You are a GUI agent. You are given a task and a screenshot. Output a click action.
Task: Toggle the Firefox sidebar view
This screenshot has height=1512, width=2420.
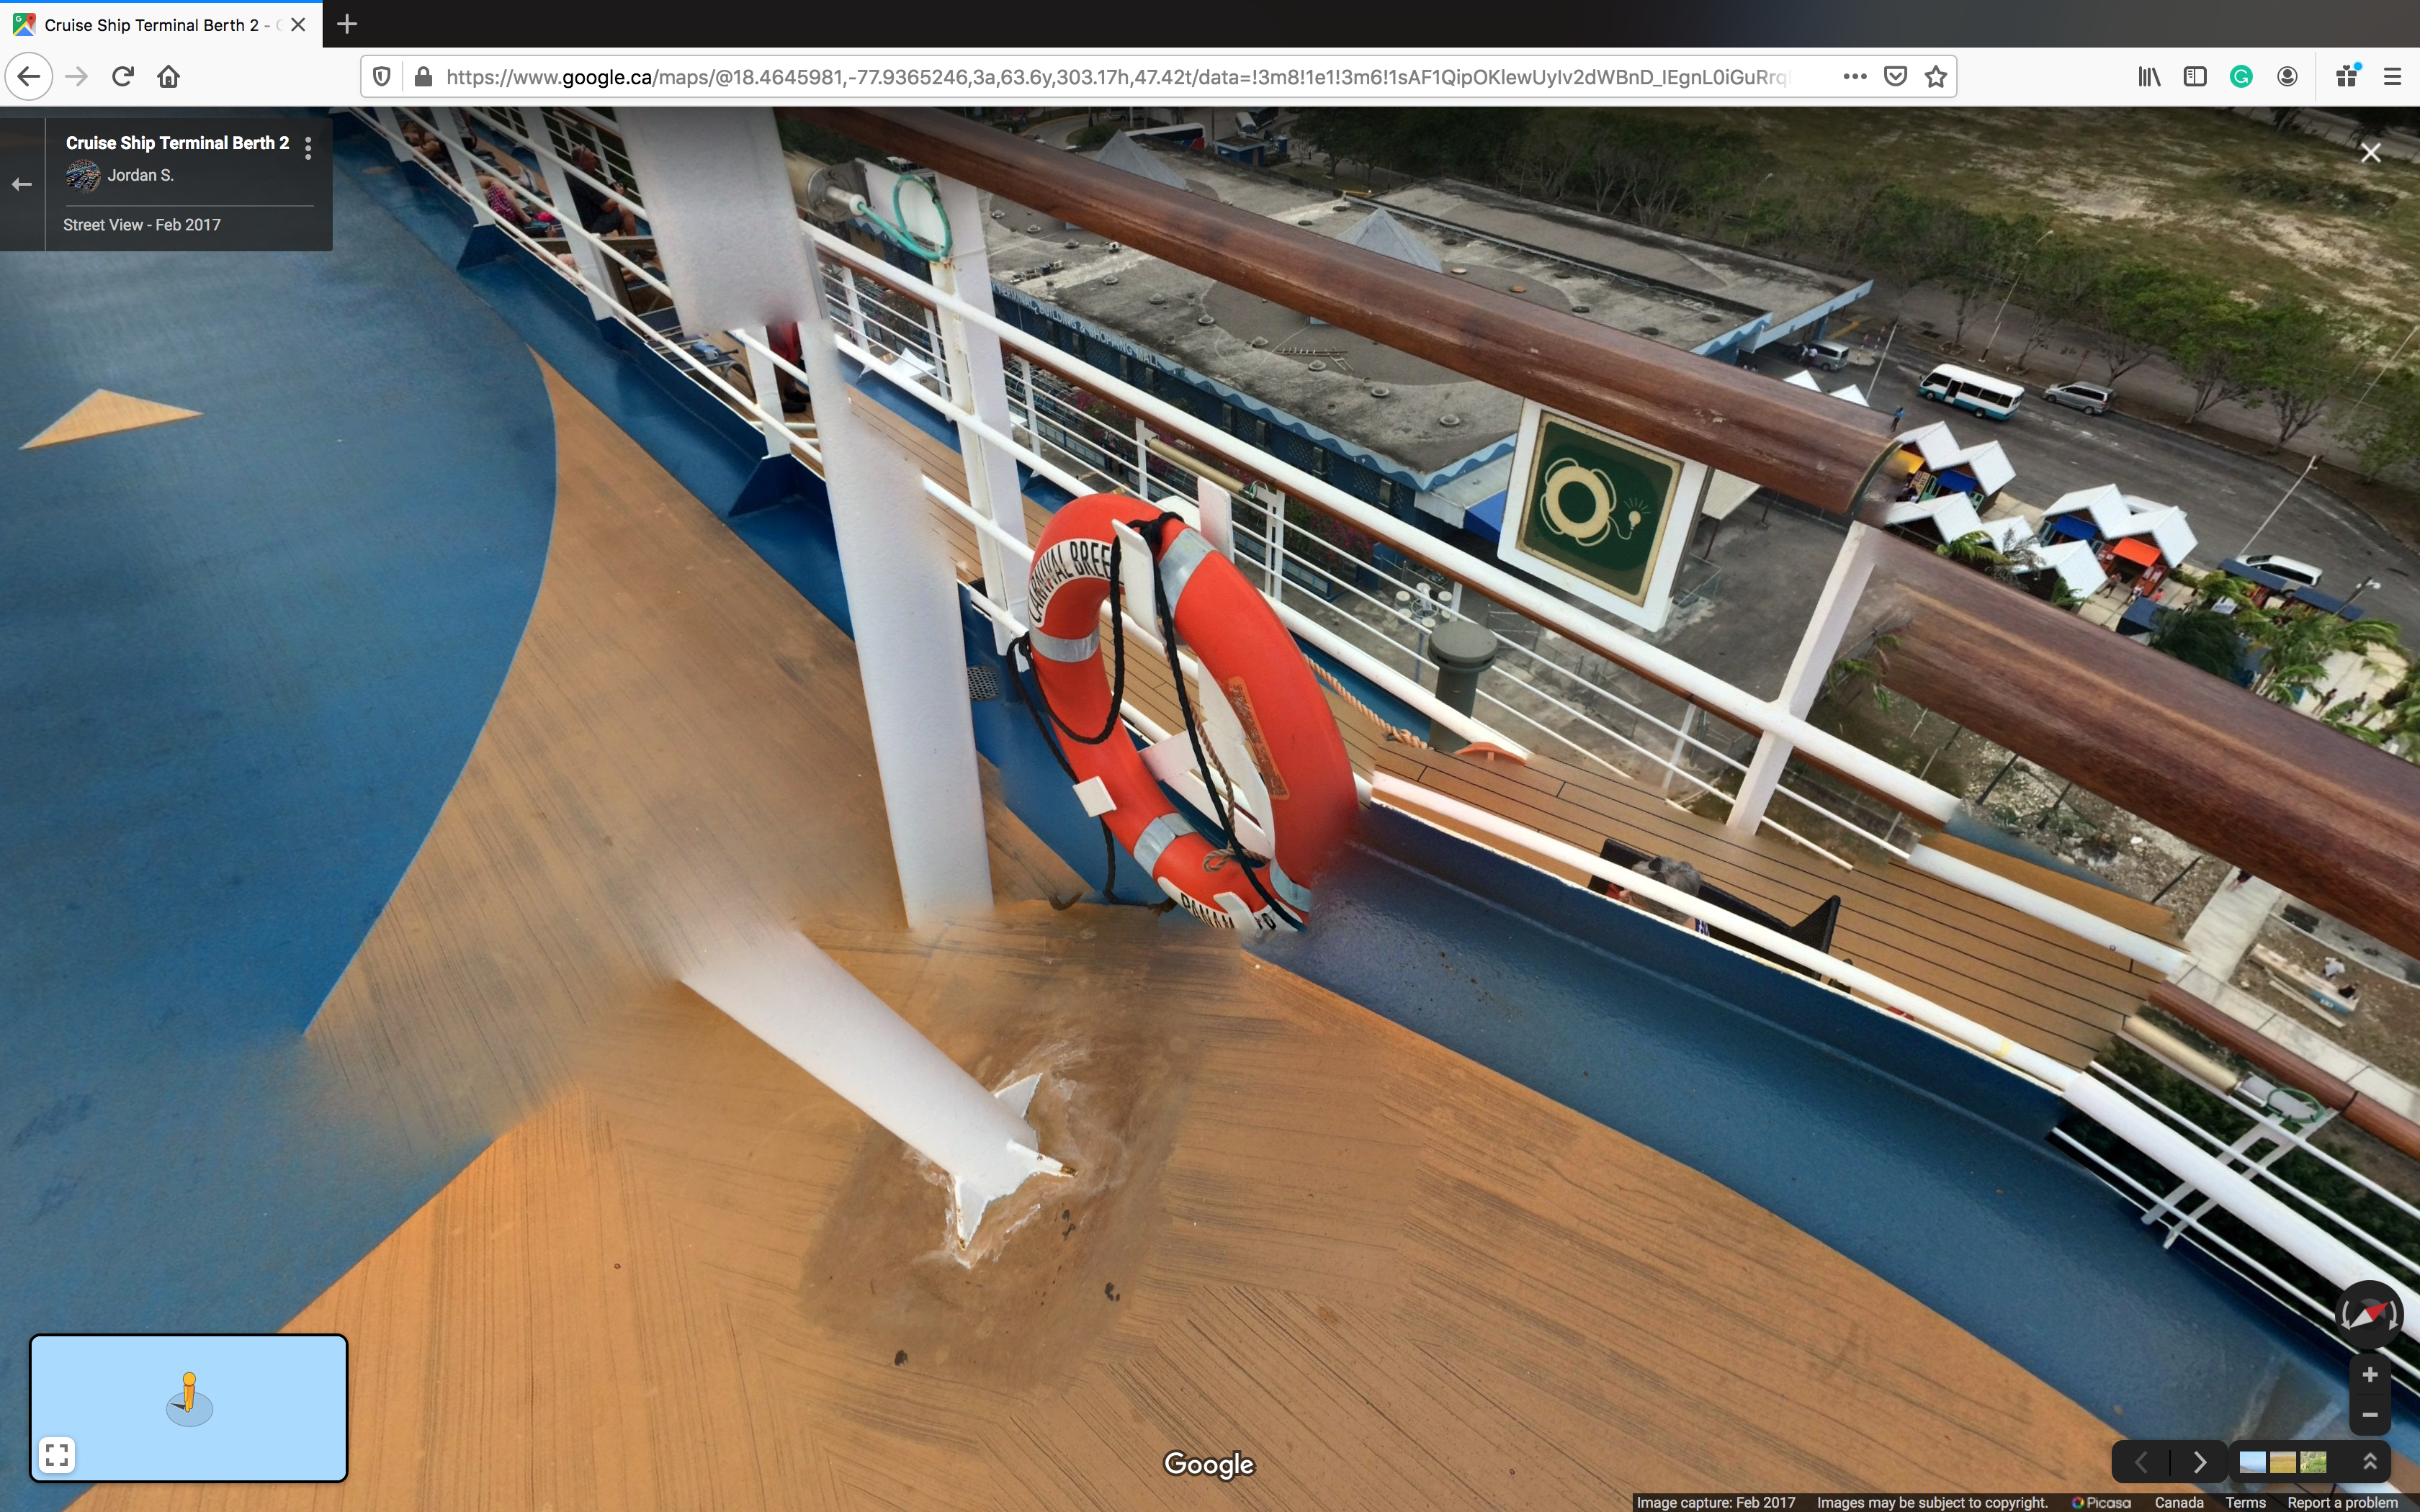pos(2195,77)
